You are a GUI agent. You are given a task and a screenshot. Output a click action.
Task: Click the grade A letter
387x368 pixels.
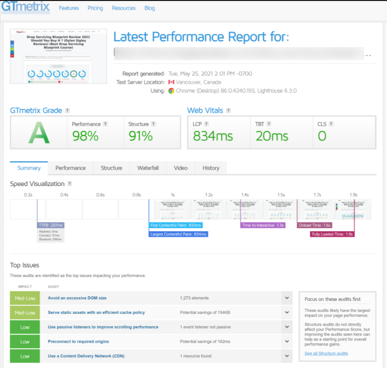[x=39, y=133]
